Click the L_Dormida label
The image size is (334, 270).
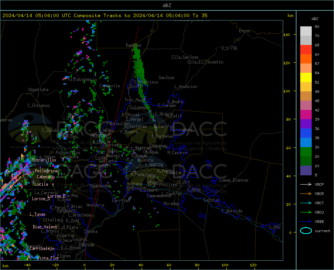point(232,211)
